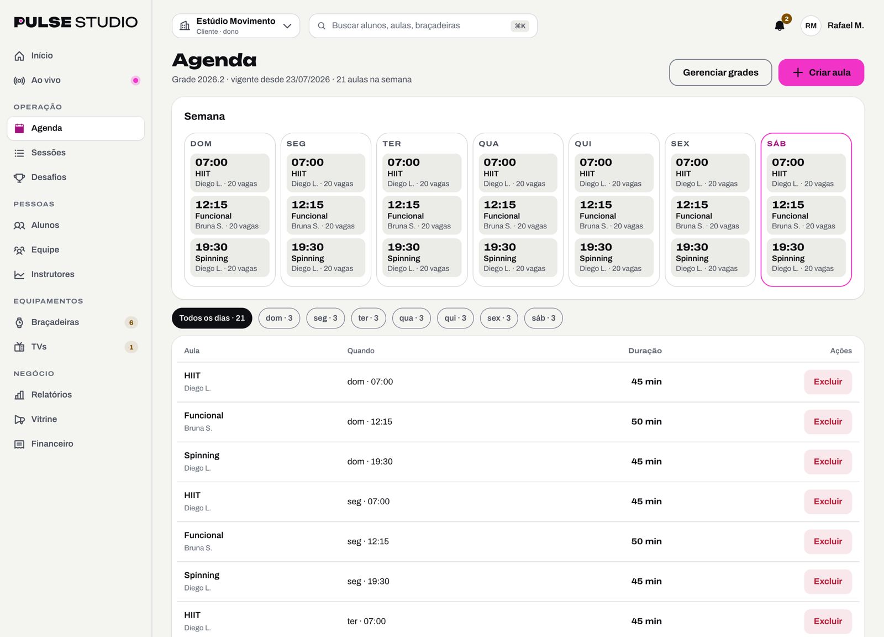Open the Início home icon
This screenshot has width=884, height=637.
click(19, 56)
